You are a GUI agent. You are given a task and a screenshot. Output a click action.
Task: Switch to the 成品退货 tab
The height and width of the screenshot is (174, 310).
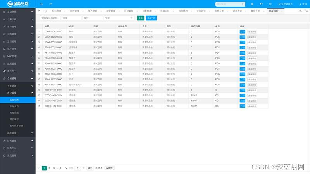click(x=237, y=11)
